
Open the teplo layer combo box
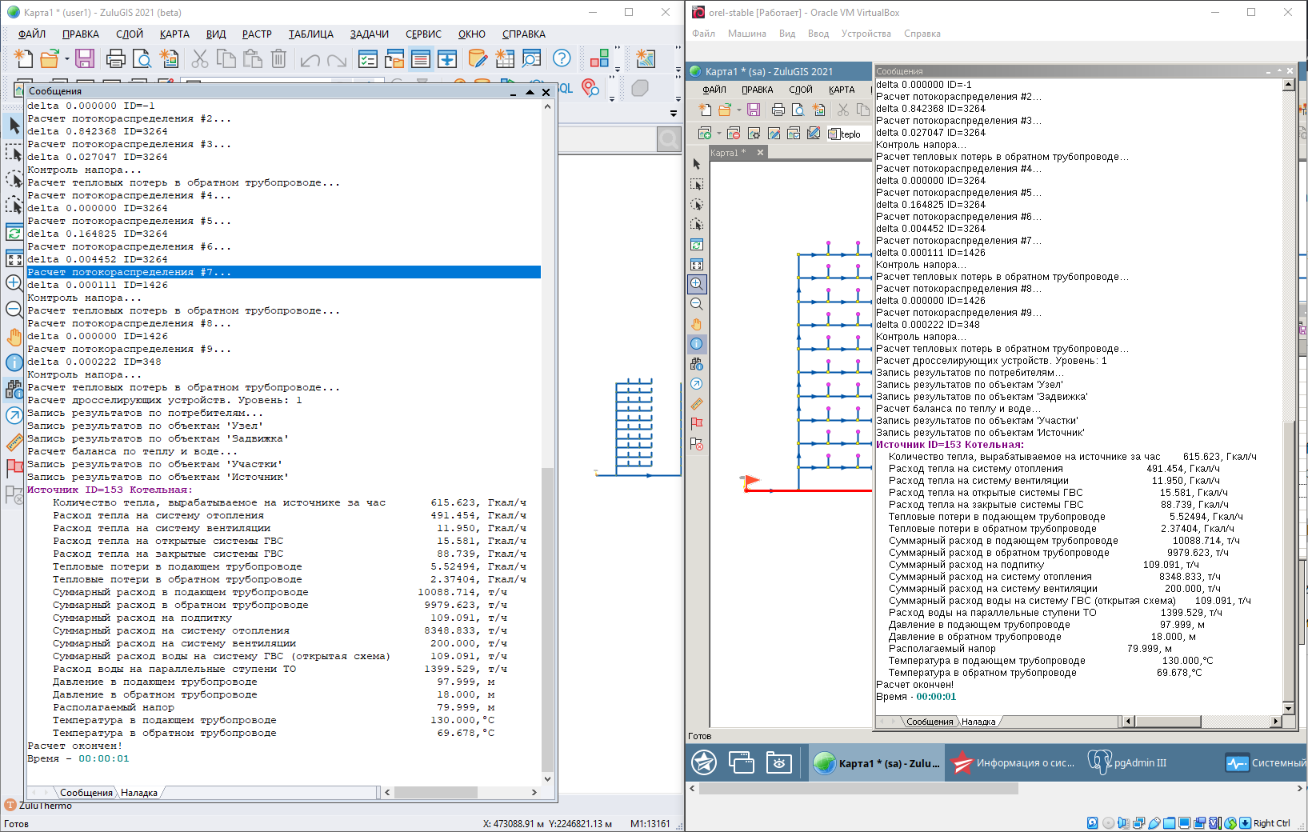[848, 134]
